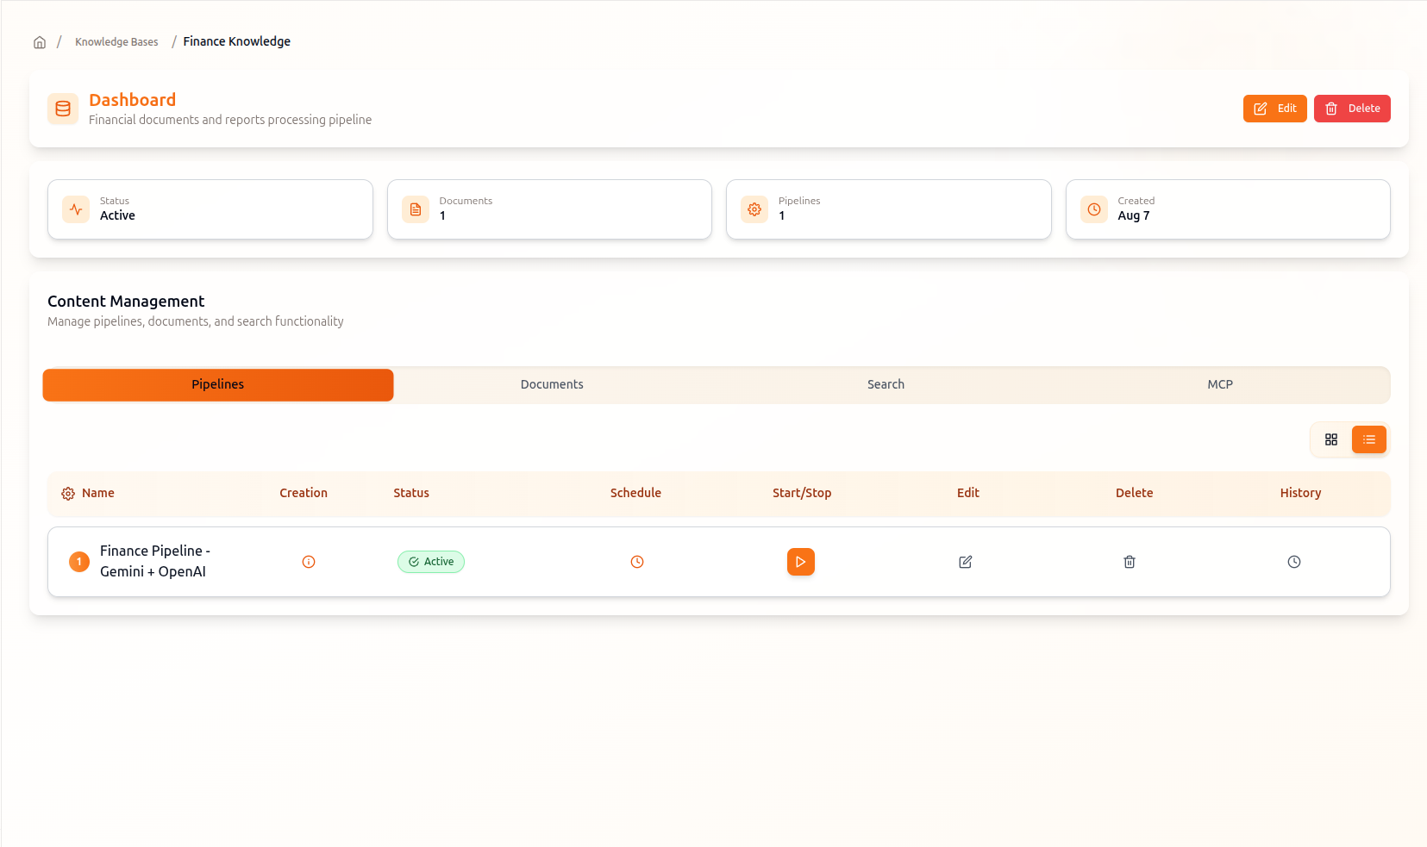The width and height of the screenshot is (1427, 847).
Task: Edit the Finance Pipeline row pencil icon
Action: 966,562
